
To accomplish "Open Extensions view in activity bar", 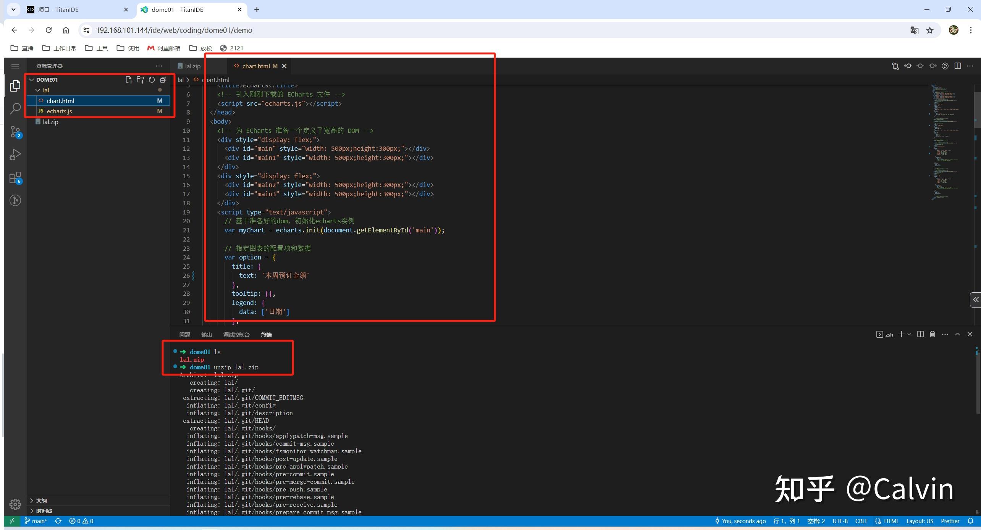I will (x=15, y=178).
